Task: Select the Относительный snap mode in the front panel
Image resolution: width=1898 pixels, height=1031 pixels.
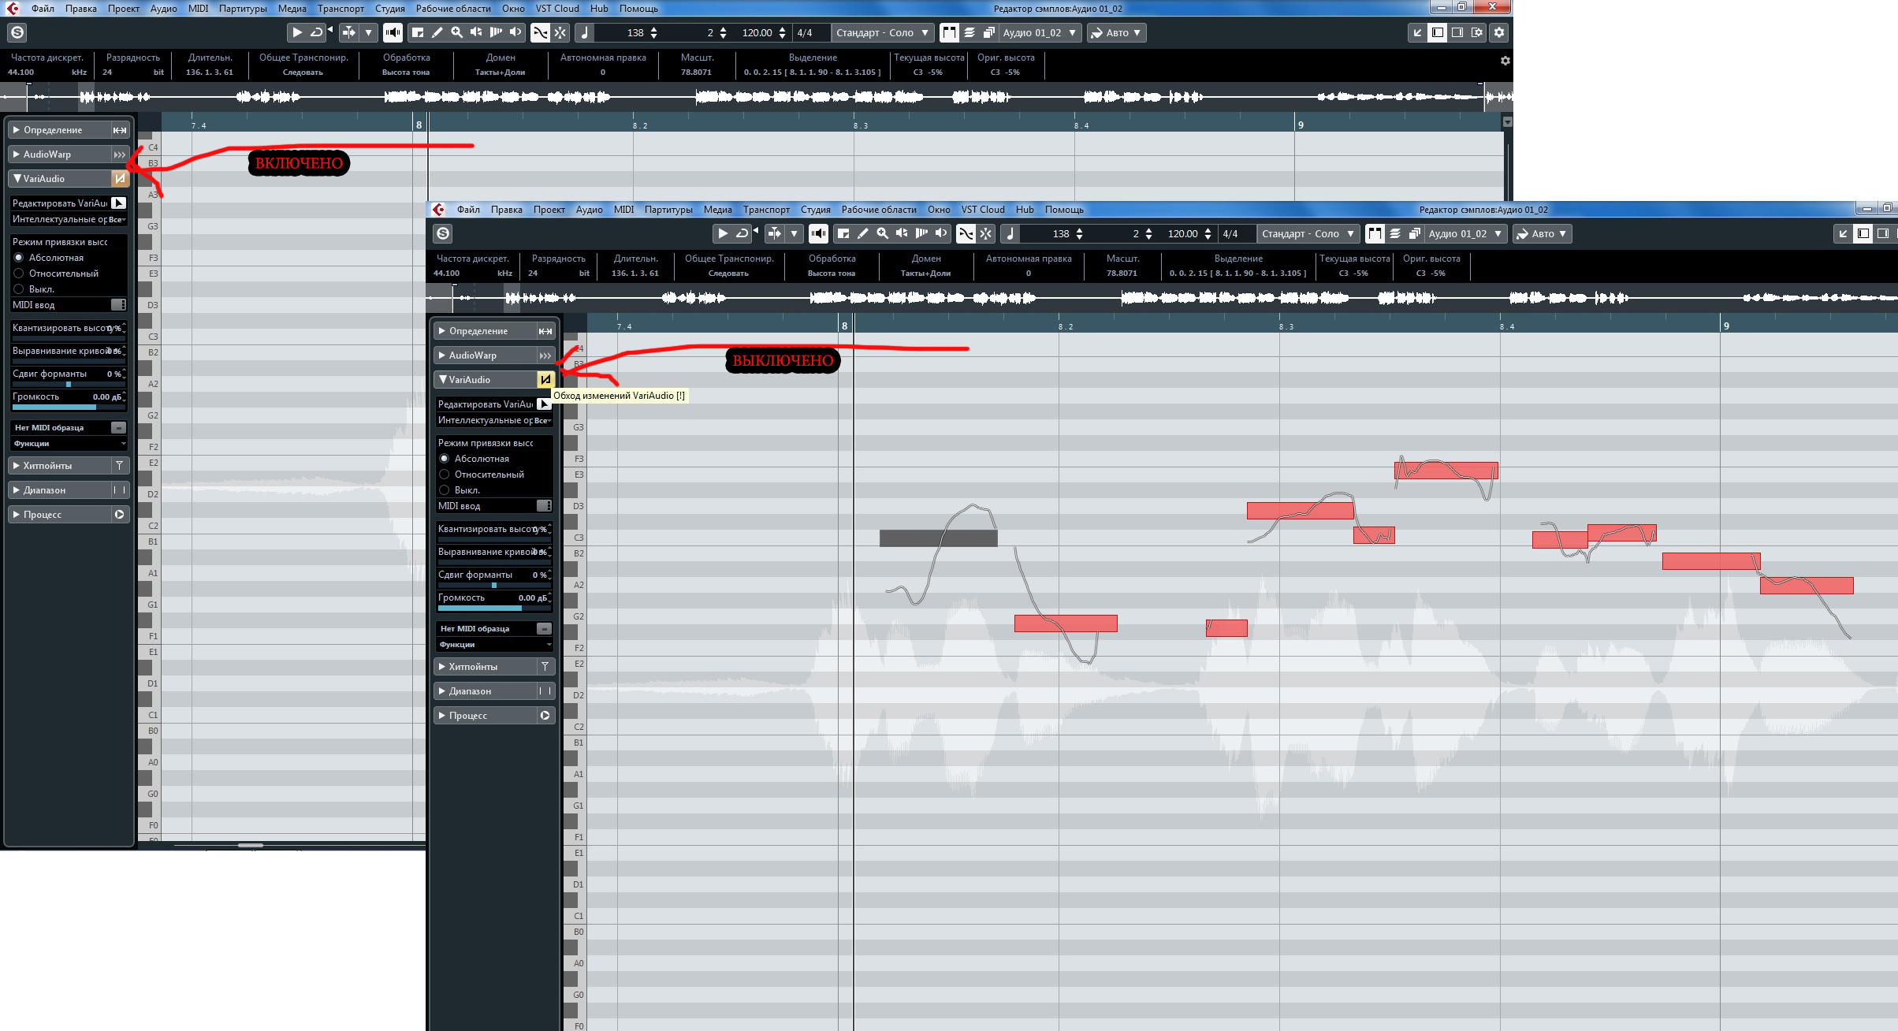Action: point(445,475)
